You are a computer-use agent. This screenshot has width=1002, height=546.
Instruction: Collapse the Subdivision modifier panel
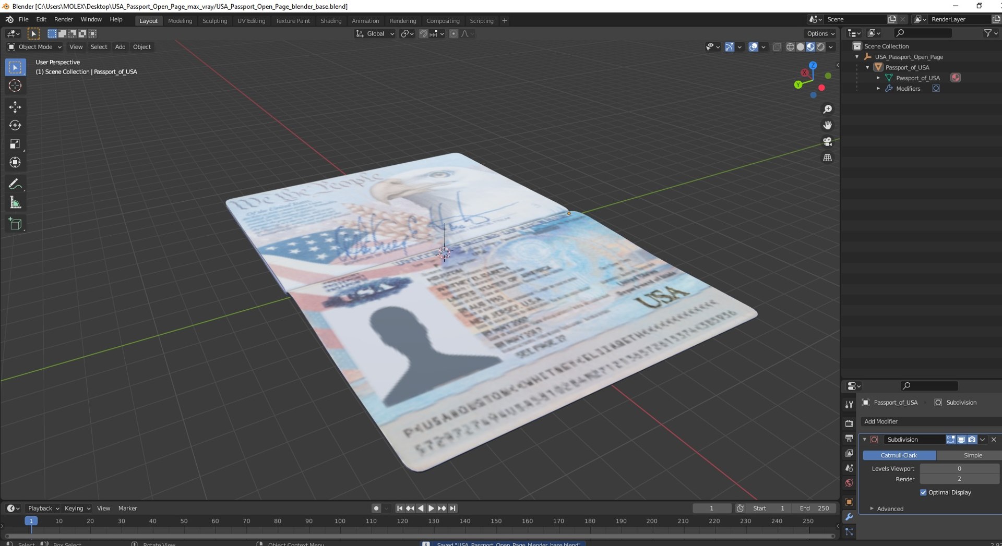point(864,440)
